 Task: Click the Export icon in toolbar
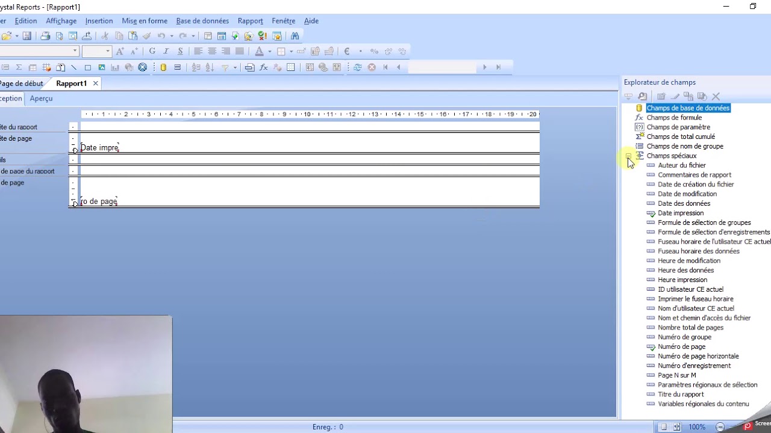point(87,36)
